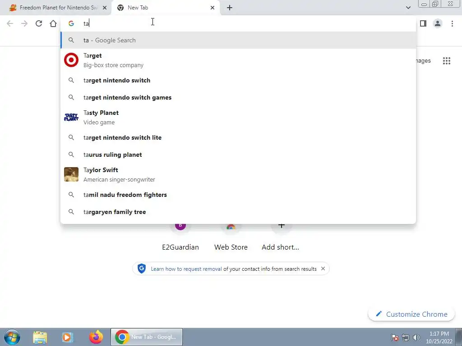Image resolution: width=462 pixels, height=346 pixels.
Task: Open Chrome's three-dot menu
Action: click(x=452, y=23)
